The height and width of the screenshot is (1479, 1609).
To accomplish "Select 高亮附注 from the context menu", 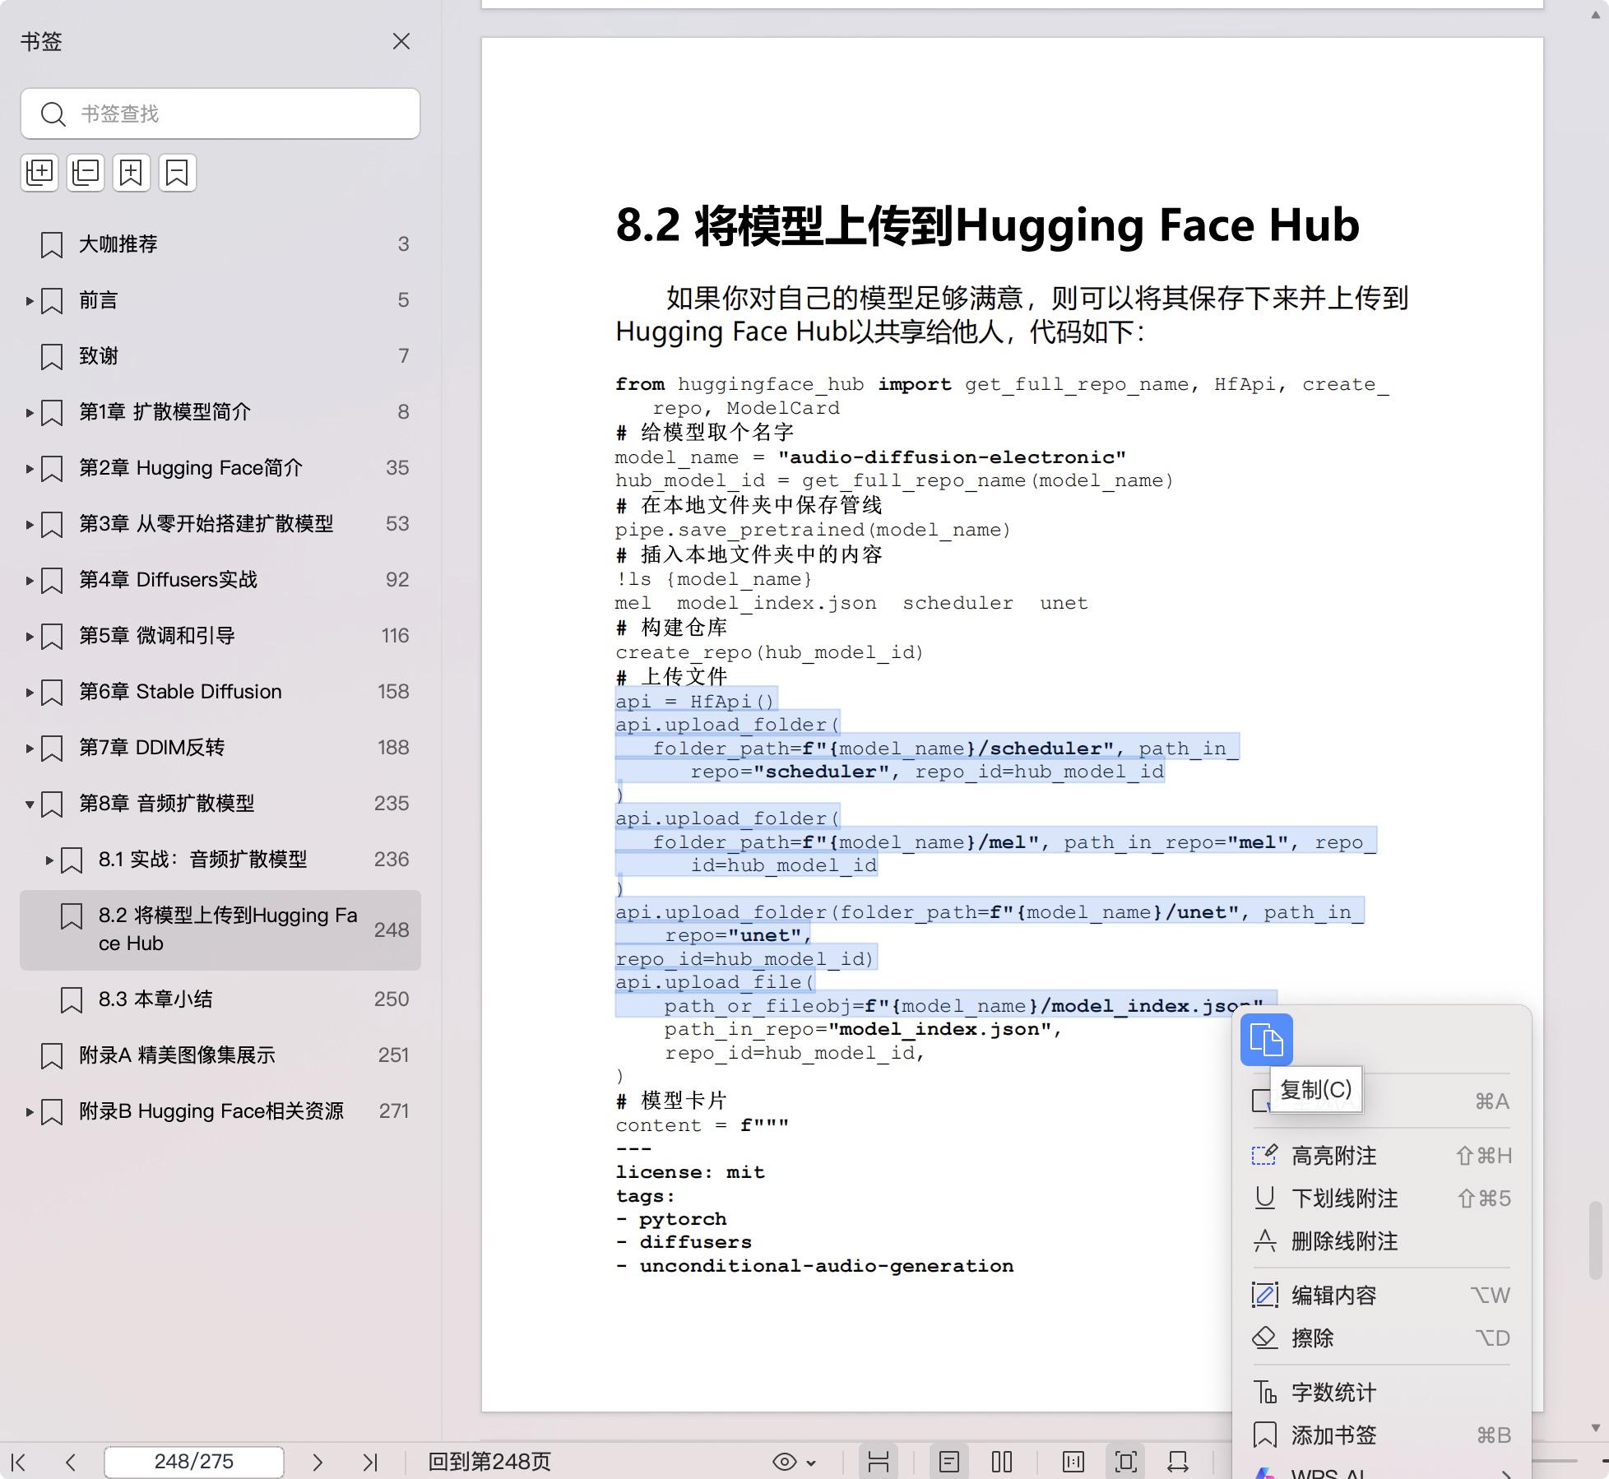I will click(x=1382, y=1156).
